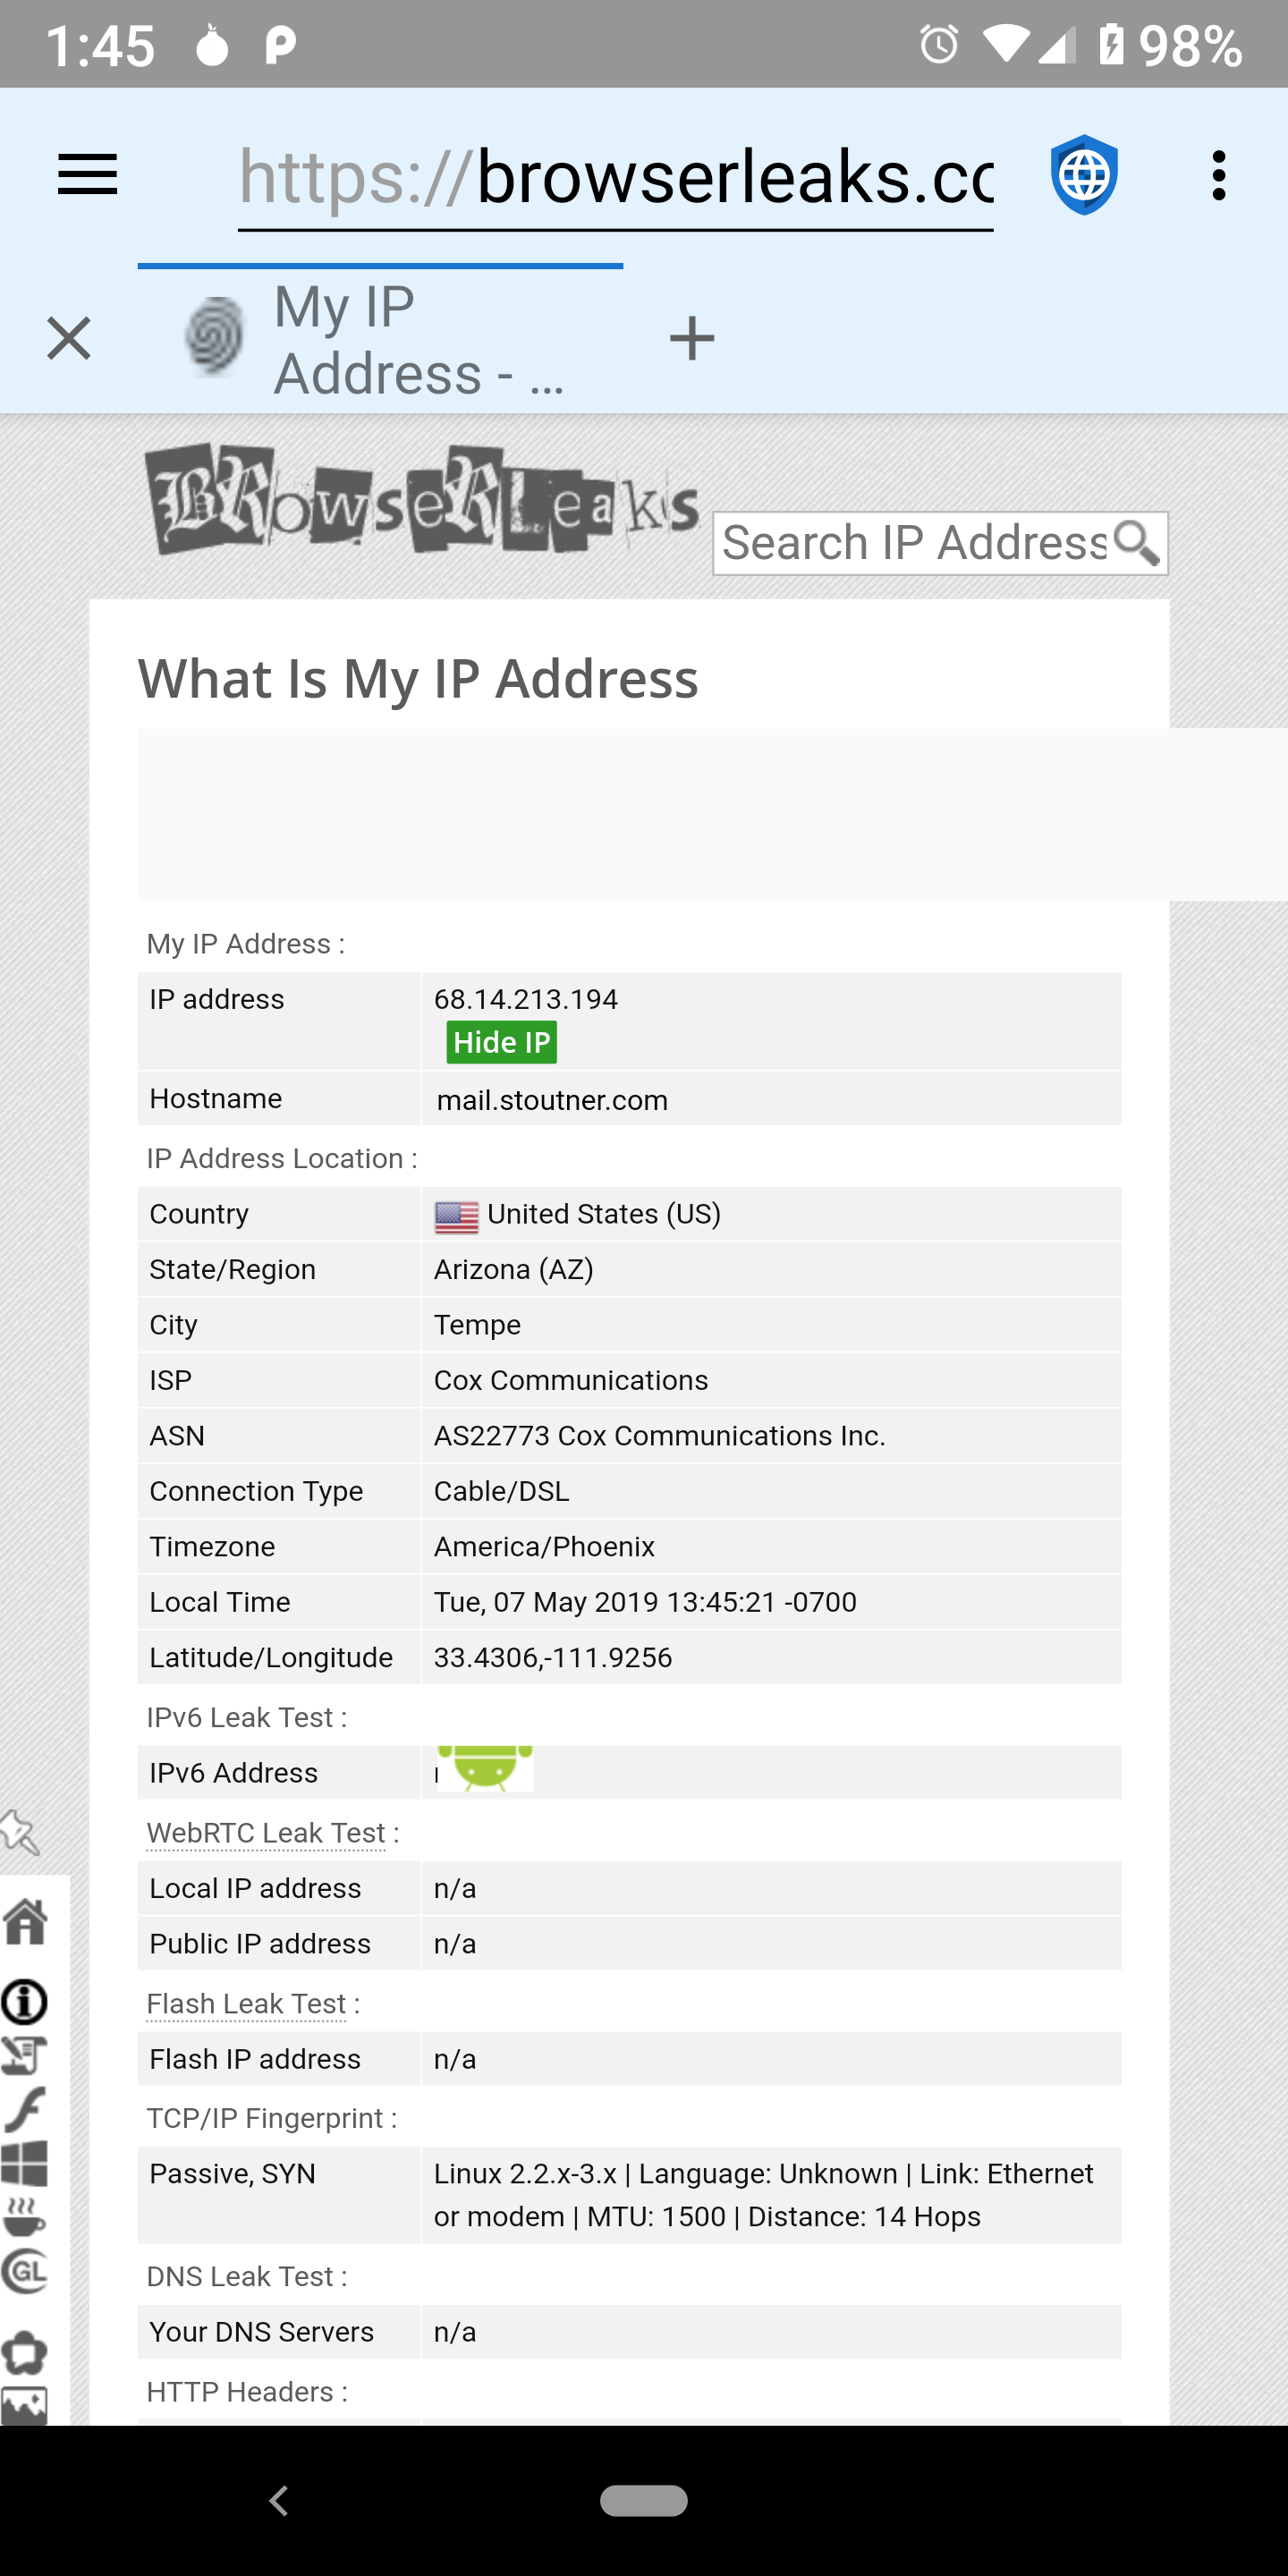Click the blue privacy shield icon
Screen dimensions: 1288x2576
click(x=1083, y=174)
